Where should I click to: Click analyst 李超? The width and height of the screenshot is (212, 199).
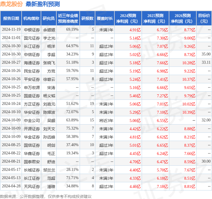pos(51,55)
